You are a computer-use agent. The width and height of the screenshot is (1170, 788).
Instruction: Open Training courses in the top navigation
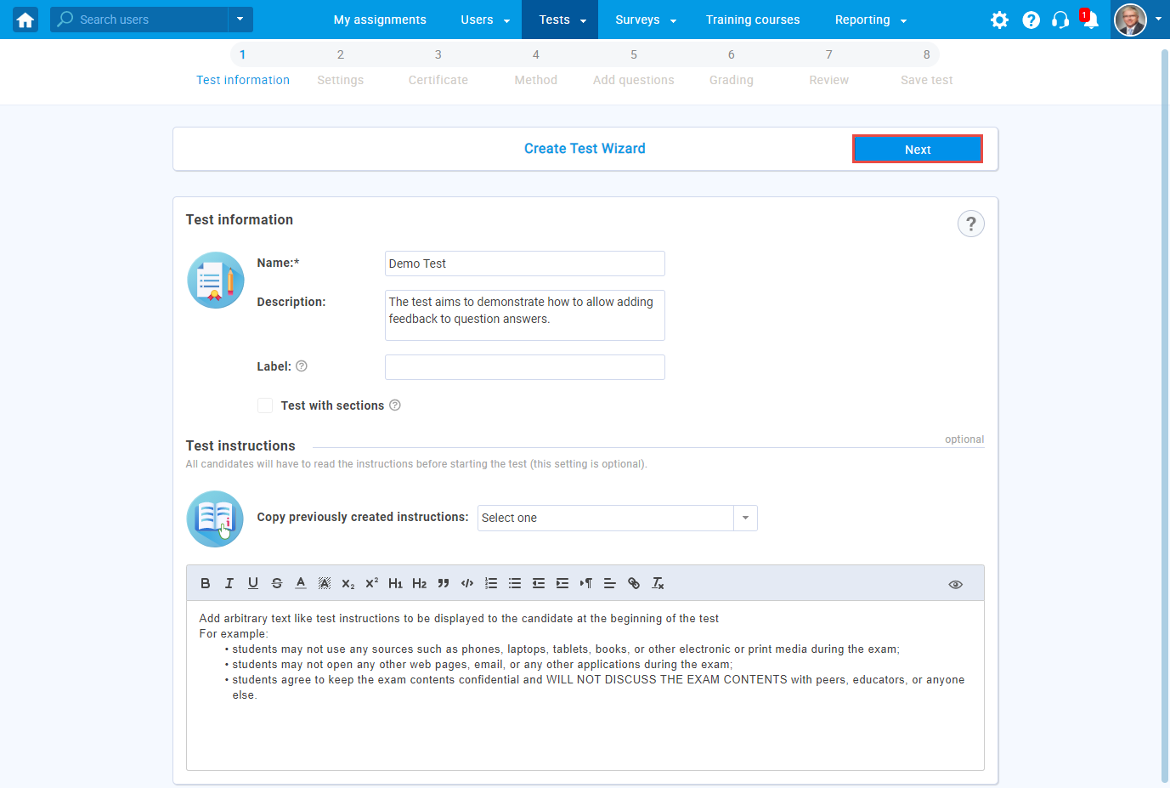tap(752, 20)
